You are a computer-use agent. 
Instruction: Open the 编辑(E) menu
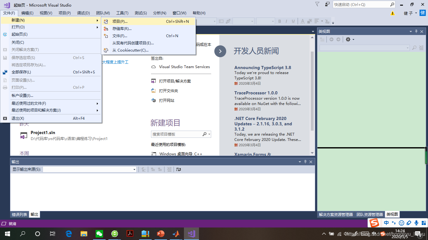click(x=27, y=13)
